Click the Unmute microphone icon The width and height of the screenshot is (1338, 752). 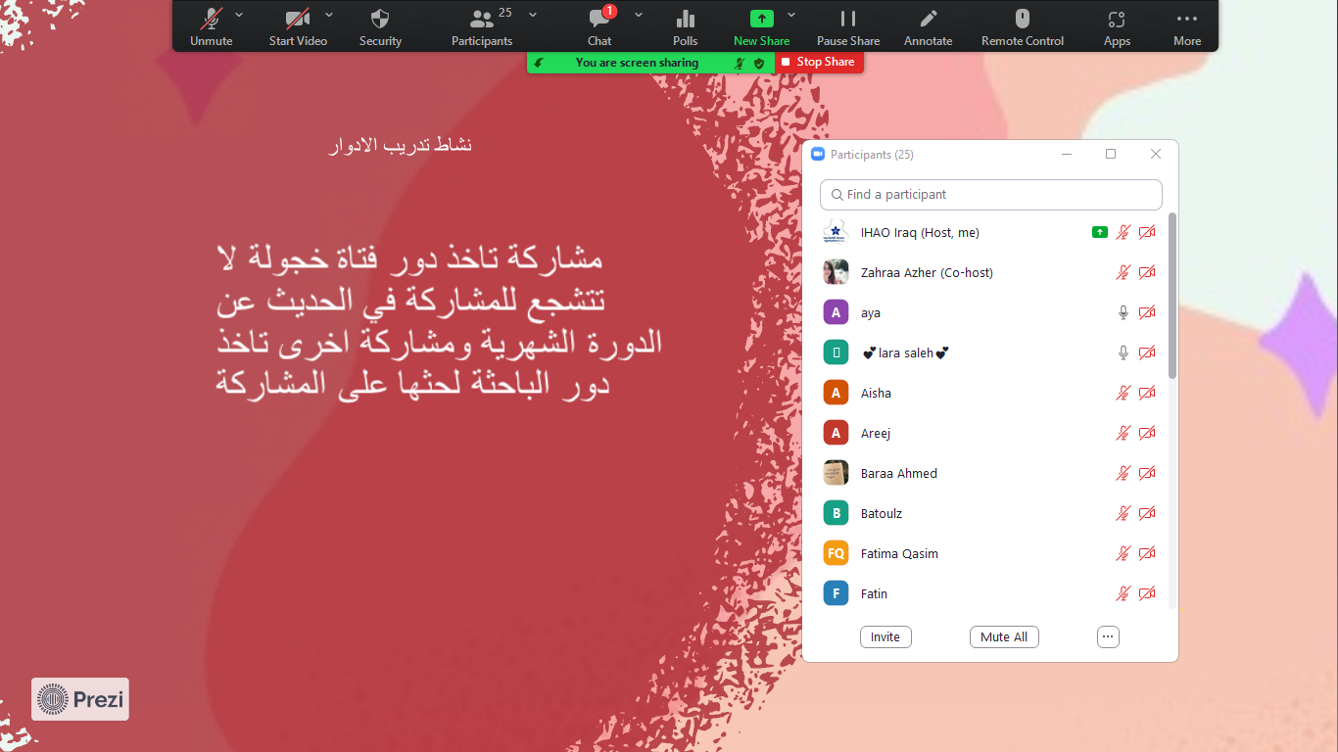click(211, 18)
